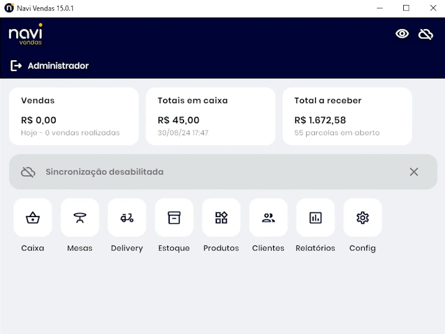Open the Mesas table icon
445x334 pixels.
(80, 218)
